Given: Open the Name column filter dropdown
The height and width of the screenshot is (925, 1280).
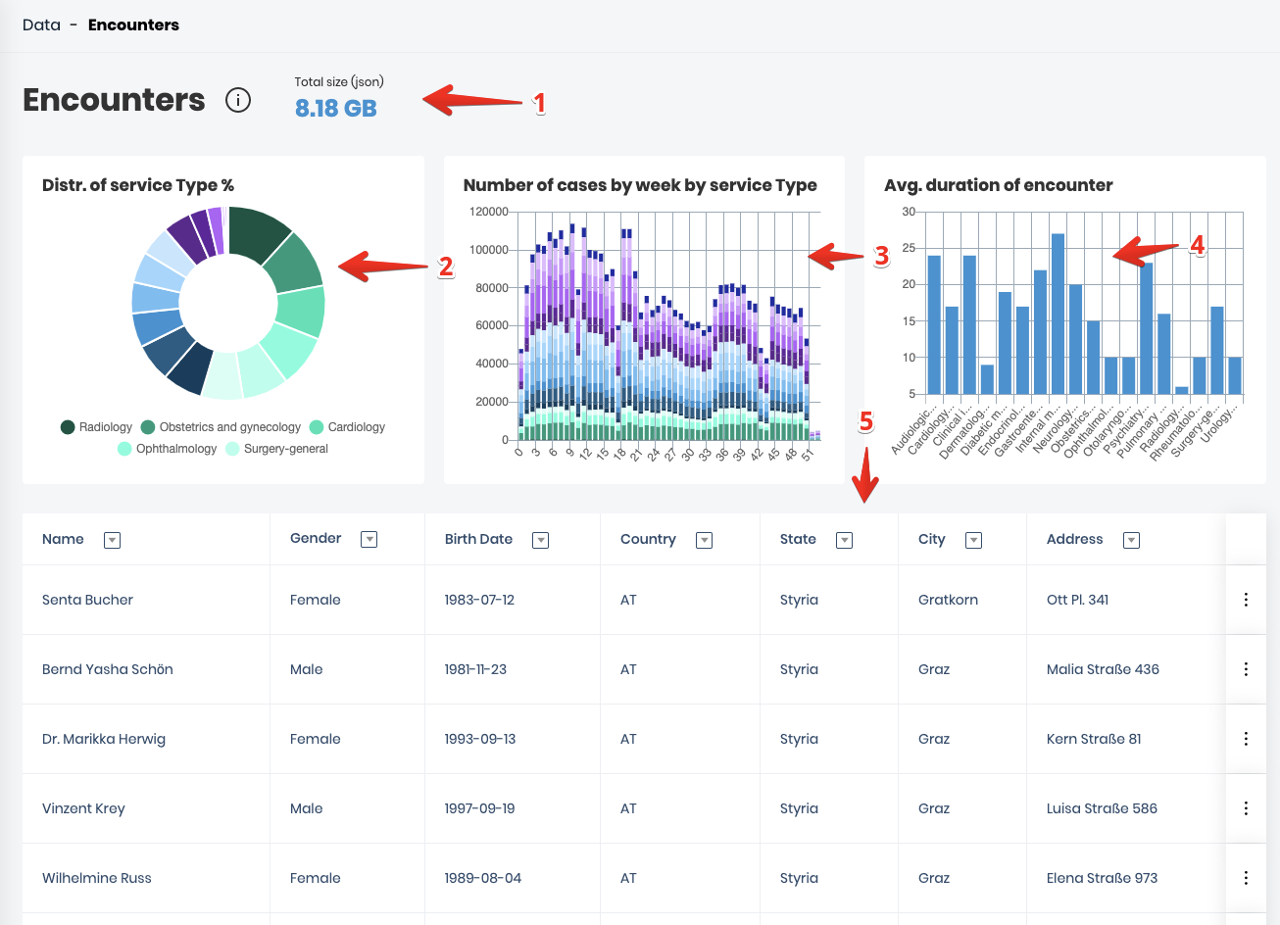Looking at the screenshot, I should 112,540.
